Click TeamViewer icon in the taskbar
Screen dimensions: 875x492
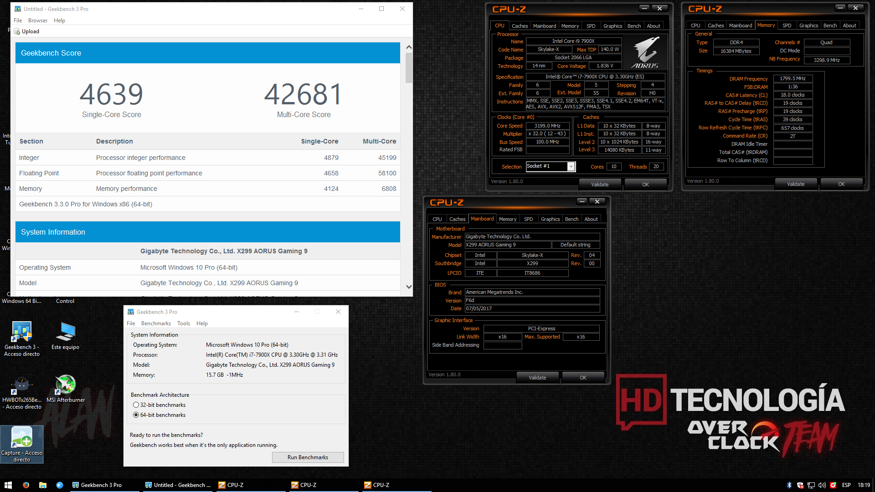[x=60, y=485]
